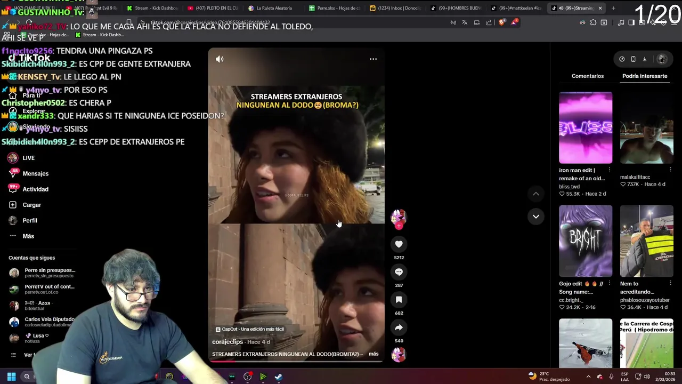Open options for Gojo edit video
Image resolution: width=682 pixels, height=384 pixels.
pyautogui.click(x=610, y=283)
